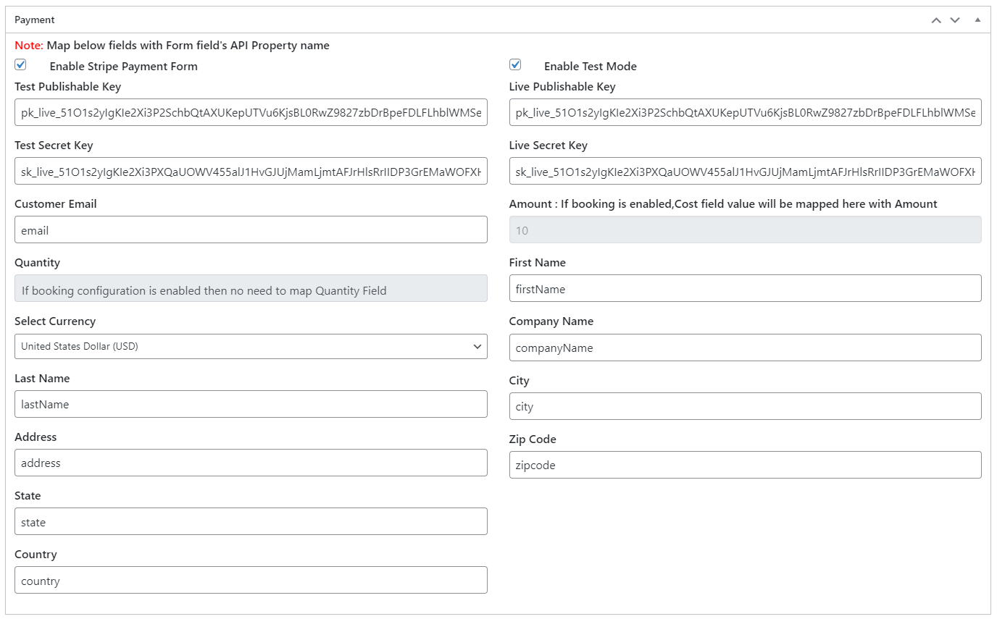Focus the Address input field
The height and width of the screenshot is (619, 997).
pos(251,463)
